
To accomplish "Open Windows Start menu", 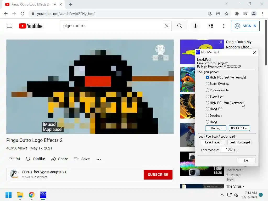I will tap(8, 195).
